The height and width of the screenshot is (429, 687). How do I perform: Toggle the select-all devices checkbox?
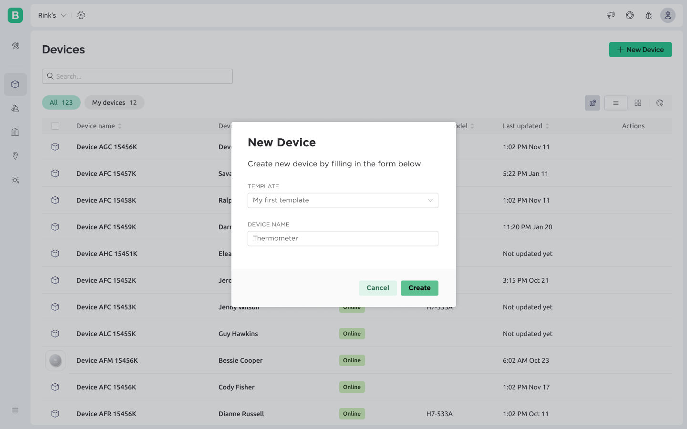[x=55, y=126]
